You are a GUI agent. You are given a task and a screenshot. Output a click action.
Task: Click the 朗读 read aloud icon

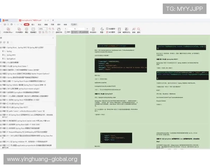tap(134, 29)
